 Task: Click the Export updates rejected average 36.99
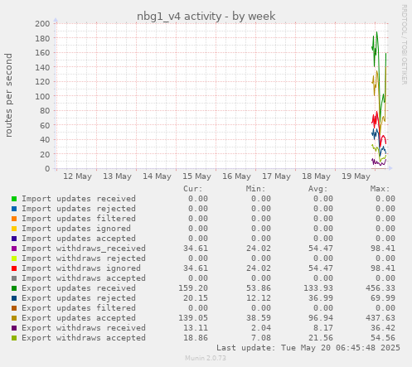tap(321, 298)
